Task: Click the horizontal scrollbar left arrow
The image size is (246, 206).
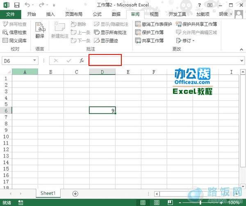Action: point(157,194)
